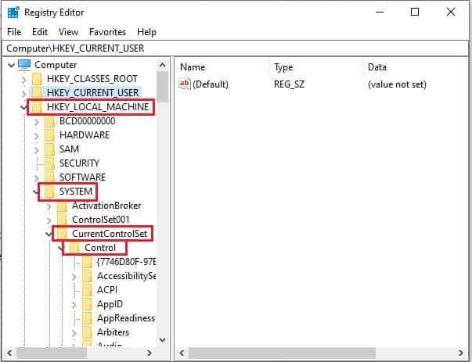
Task: Click the Computer root node icon
Action: (x=23, y=64)
